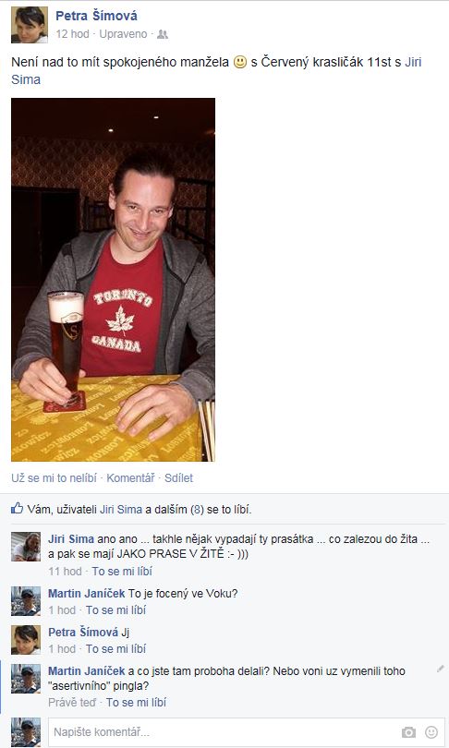
Task: Like Jiri Sima's comment via 'To se mi líbí'
Action: point(122,571)
